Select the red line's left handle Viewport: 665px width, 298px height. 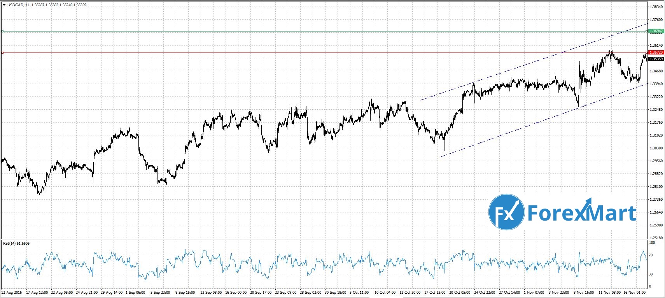[x=3, y=53]
